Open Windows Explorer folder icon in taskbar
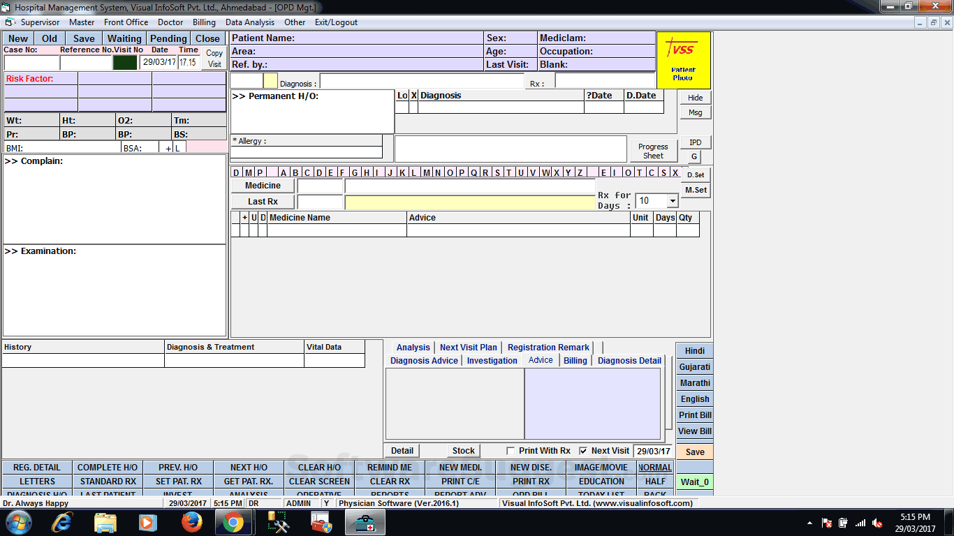 [105, 523]
